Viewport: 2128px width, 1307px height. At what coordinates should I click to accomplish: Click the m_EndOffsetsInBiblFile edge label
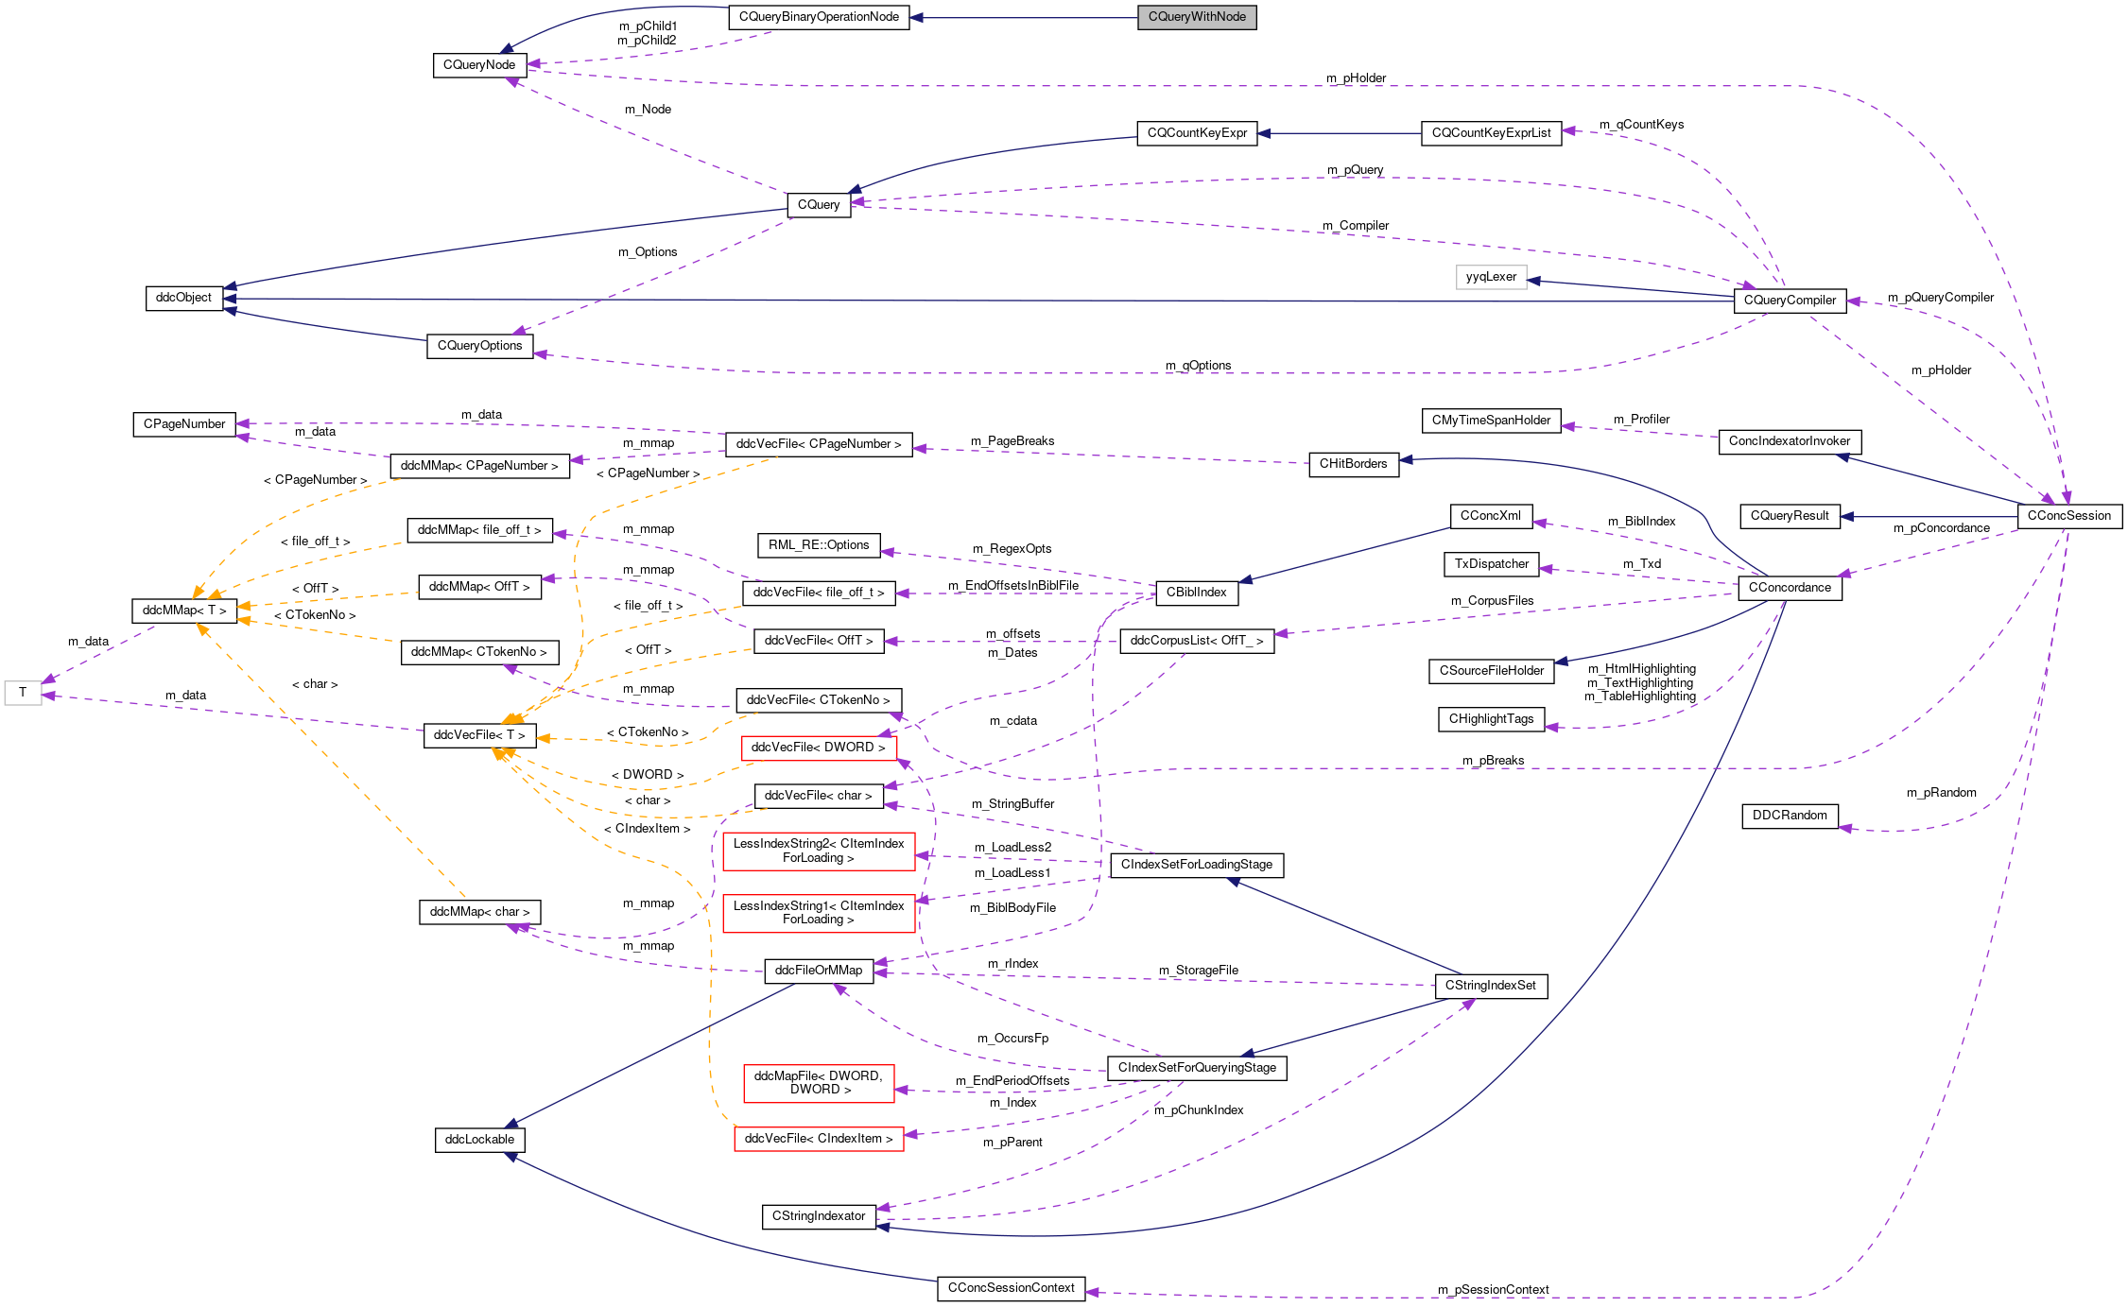(1013, 586)
